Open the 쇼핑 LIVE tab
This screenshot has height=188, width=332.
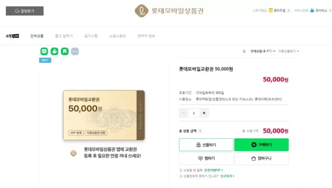click(12, 36)
